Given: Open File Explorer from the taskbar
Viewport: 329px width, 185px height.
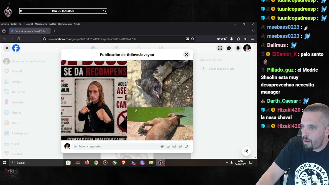Looking at the screenshot, I should 151,163.
